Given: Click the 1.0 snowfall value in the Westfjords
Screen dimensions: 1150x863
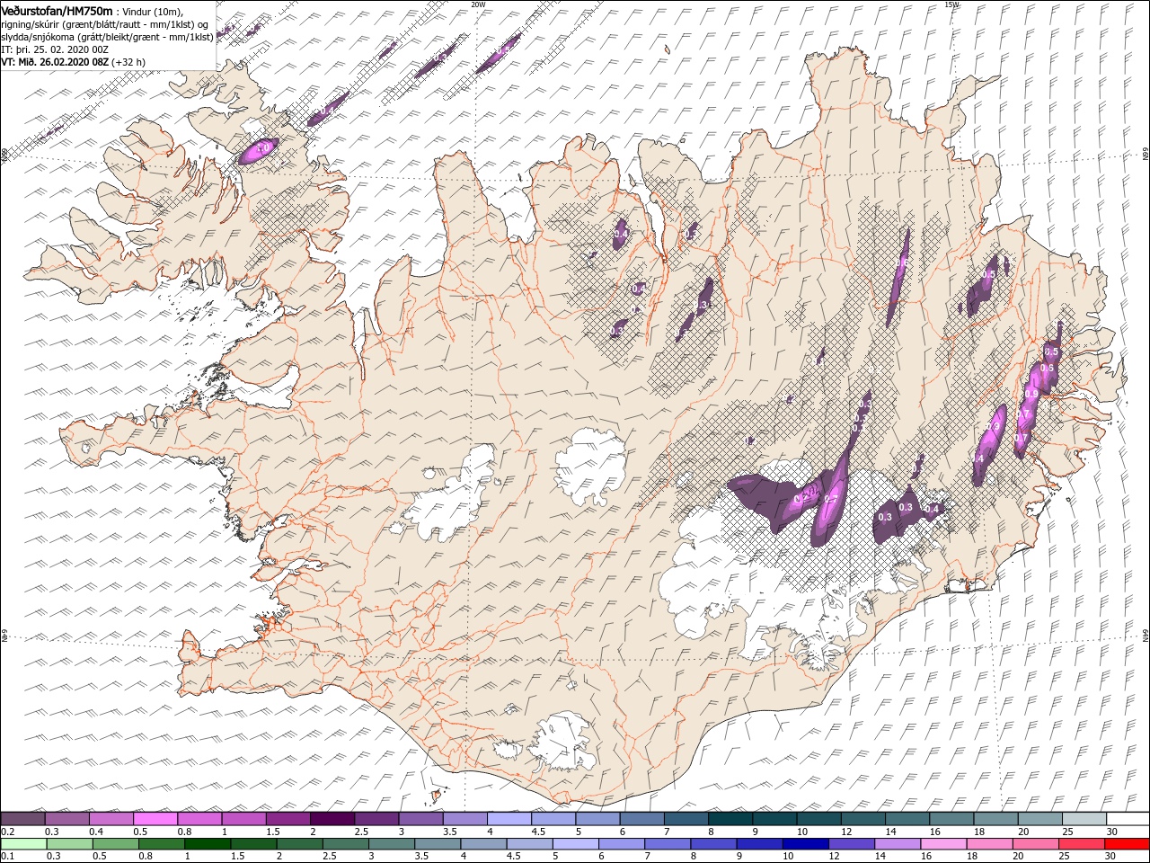Looking at the screenshot, I should pos(263,148).
